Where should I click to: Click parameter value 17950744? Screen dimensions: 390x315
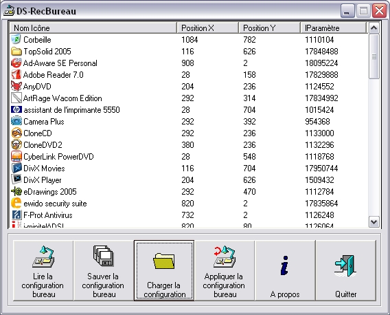pos(321,169)
